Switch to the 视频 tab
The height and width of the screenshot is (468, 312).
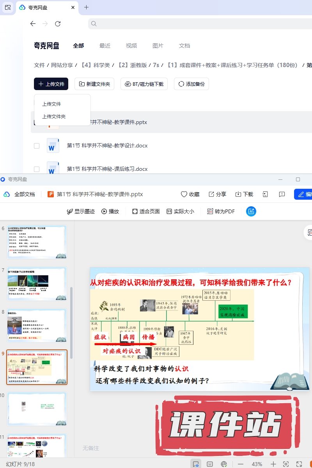[131, 46]
